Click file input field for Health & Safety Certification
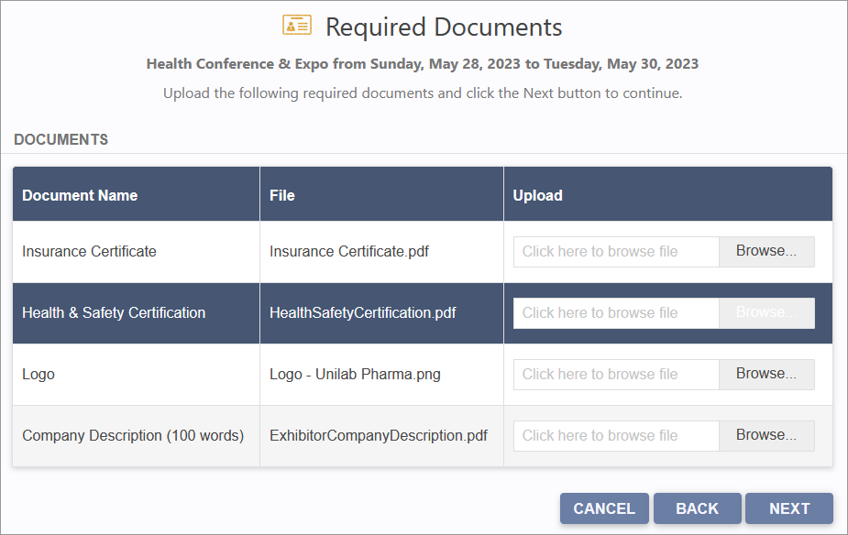This screenshot has height=535, width=848. pyautogui.click(x=616, y=313)
